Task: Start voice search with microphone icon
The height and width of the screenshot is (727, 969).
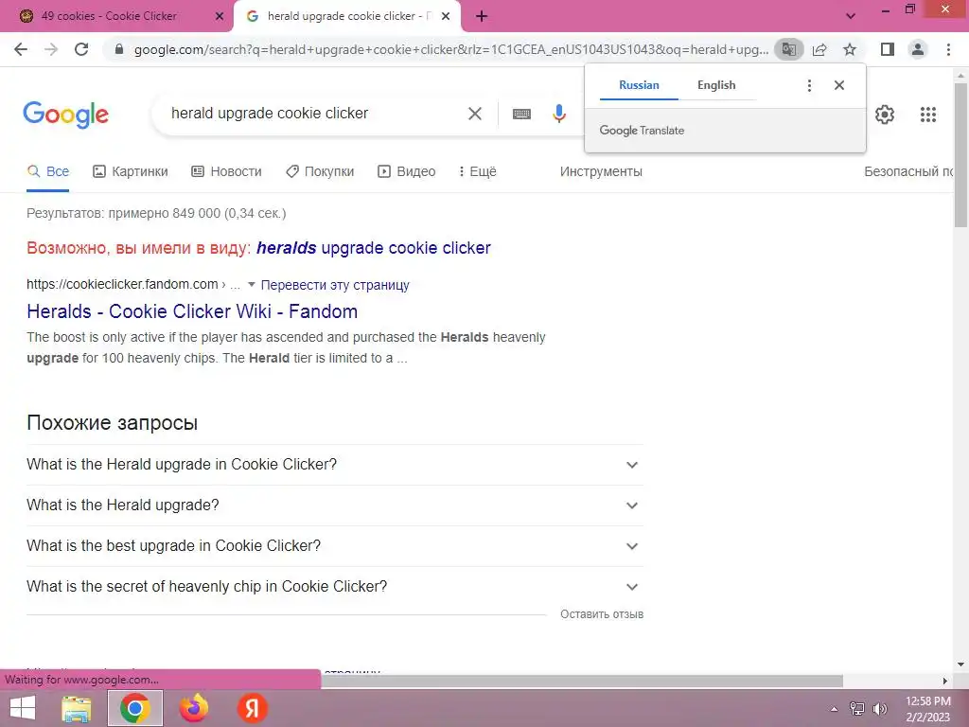Action: click(x=558, y=114)
